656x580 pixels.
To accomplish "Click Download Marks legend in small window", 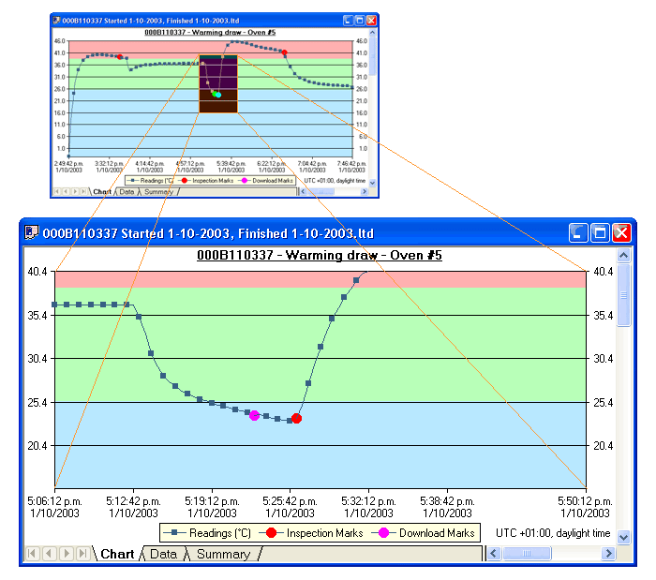I will point(267,181).
